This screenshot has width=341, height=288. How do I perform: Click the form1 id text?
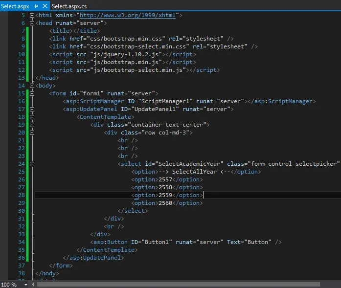point(92,93)
